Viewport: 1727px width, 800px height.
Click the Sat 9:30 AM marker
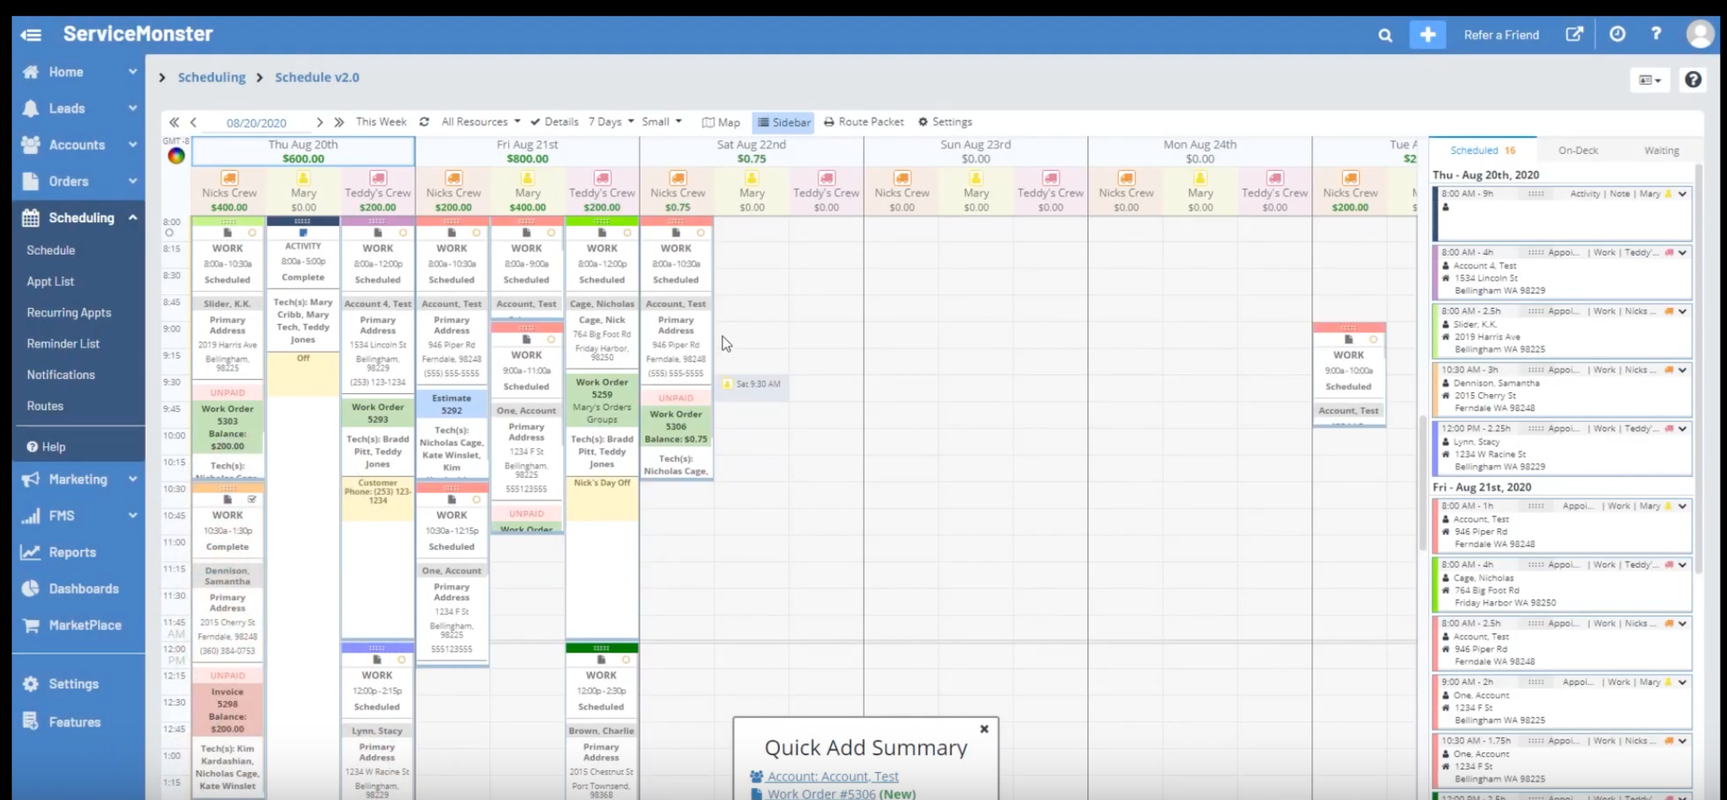754,384
